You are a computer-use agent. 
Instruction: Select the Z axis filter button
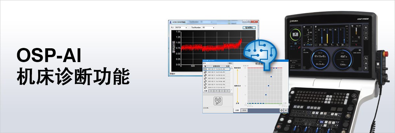tap(222, 91)
